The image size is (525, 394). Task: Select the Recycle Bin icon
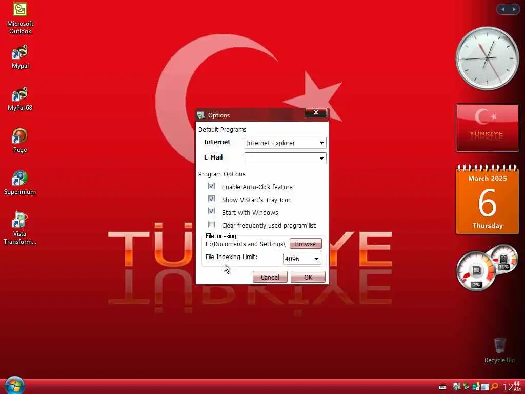point(499,350)
